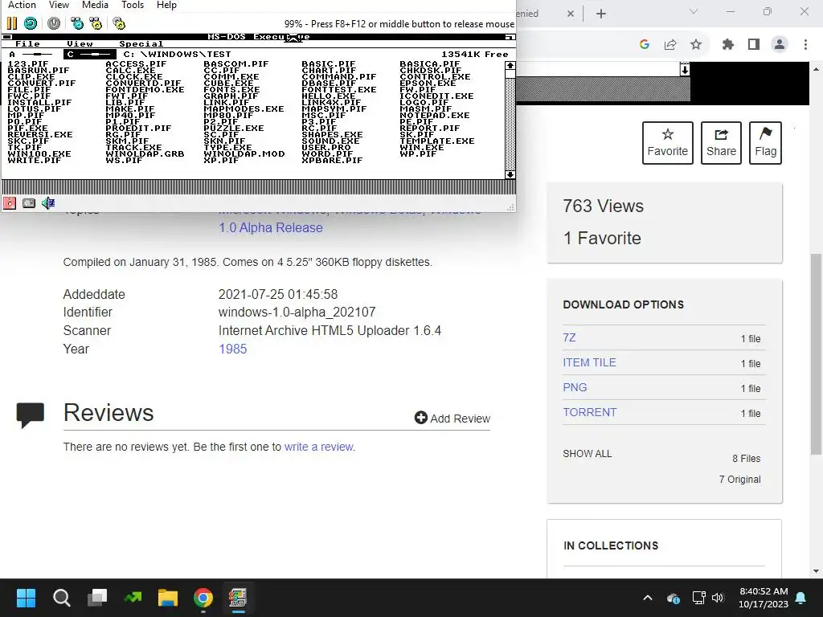Click the grey drive status bar icon

coord(29,203)
